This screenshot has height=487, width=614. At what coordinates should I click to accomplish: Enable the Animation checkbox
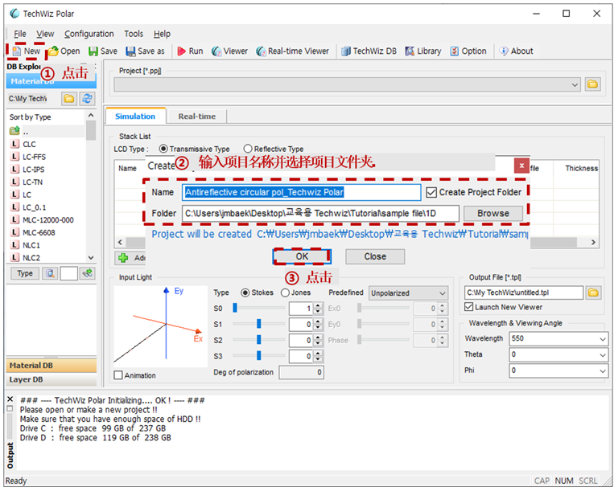point(117,375)
